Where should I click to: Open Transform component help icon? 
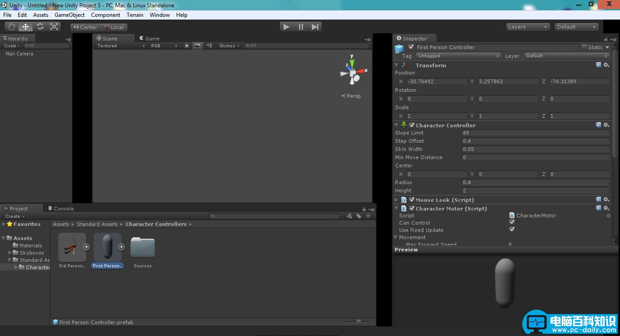[599, 65]
